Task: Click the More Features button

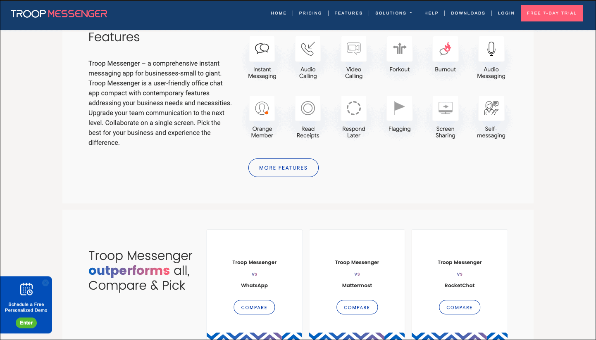Action: [283, 168]
